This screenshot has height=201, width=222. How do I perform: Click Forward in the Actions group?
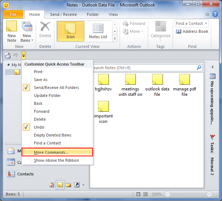(134, 23)
